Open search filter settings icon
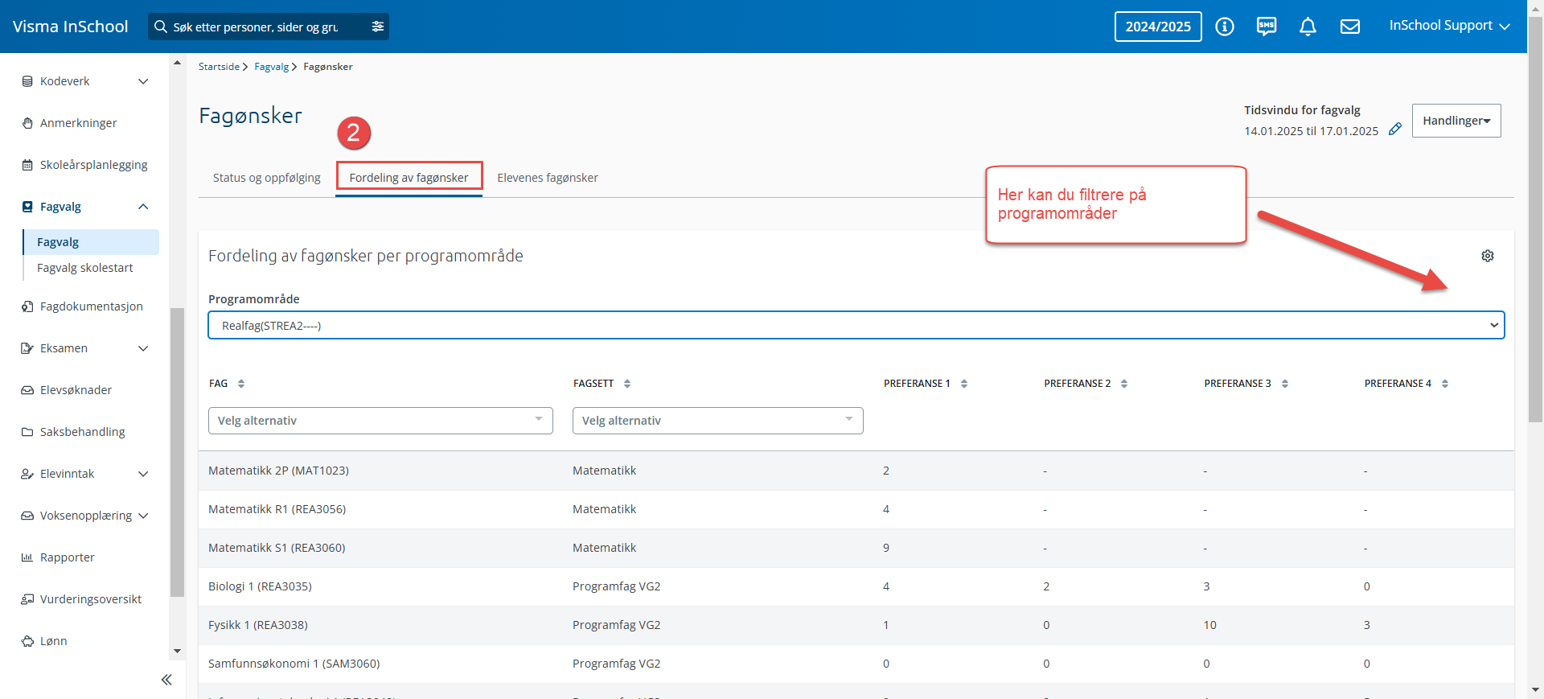Image resolution: width=1544 pixels, height=699 pixels. [378, 27]
